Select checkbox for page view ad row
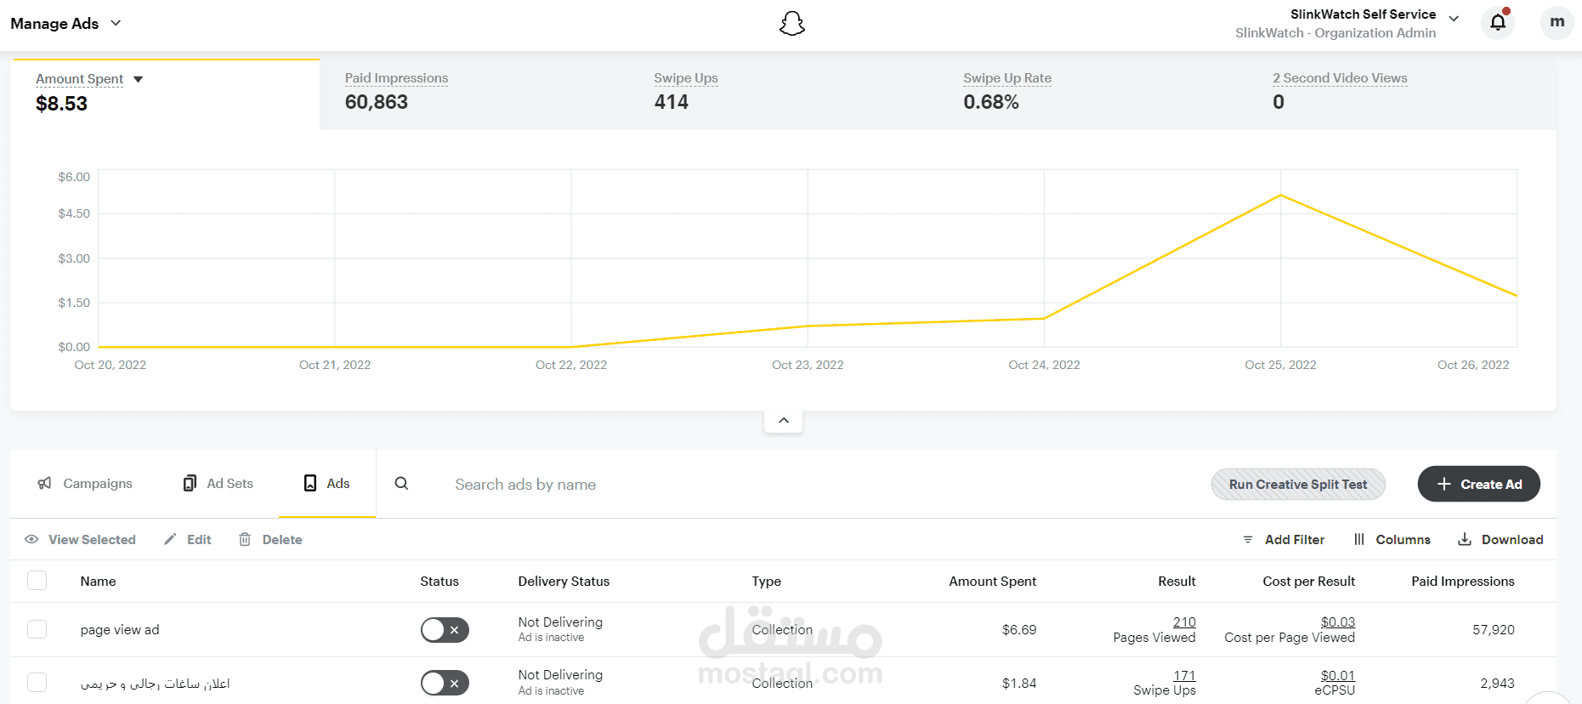Screen dimensions: 1582x704 [37, 629]
